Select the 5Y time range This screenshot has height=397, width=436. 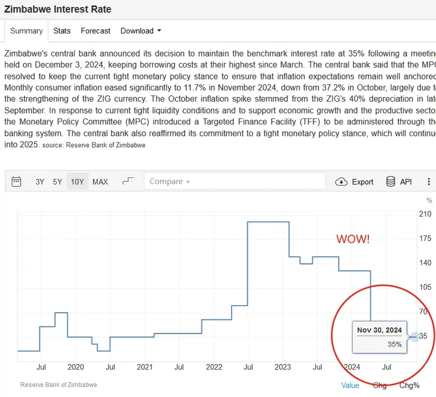point(57,182)
